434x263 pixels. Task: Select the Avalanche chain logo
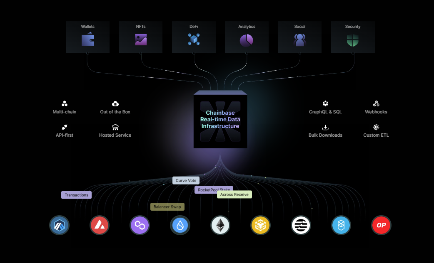click(x=100, y=225)
